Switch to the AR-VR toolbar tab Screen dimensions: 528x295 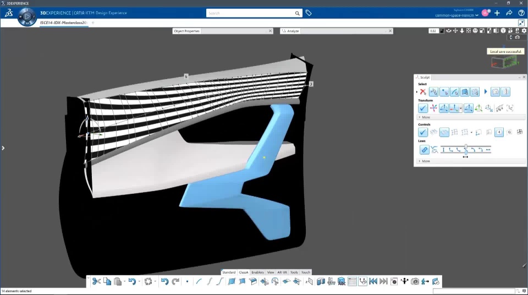pyautogui.click(x=282, y=272)
